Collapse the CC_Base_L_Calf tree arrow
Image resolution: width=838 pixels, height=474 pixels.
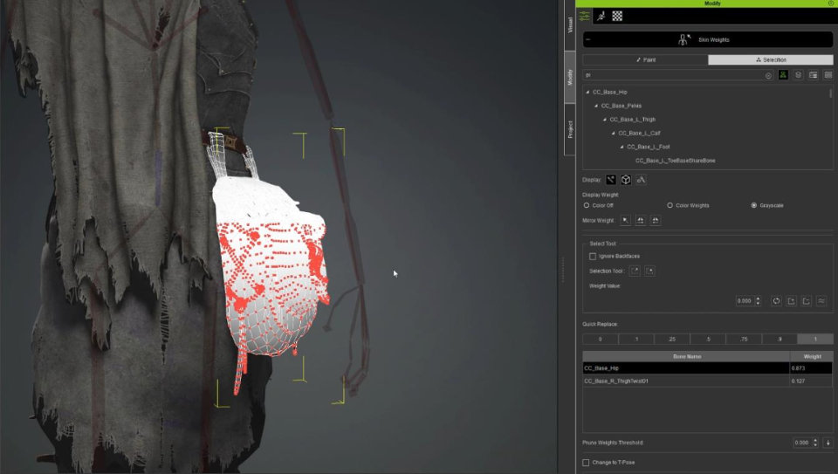click(614, 133)
